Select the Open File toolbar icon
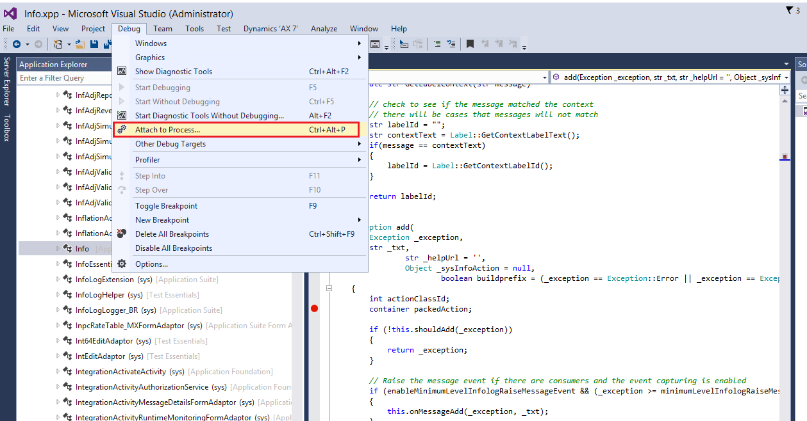 [x=79, y=44]
